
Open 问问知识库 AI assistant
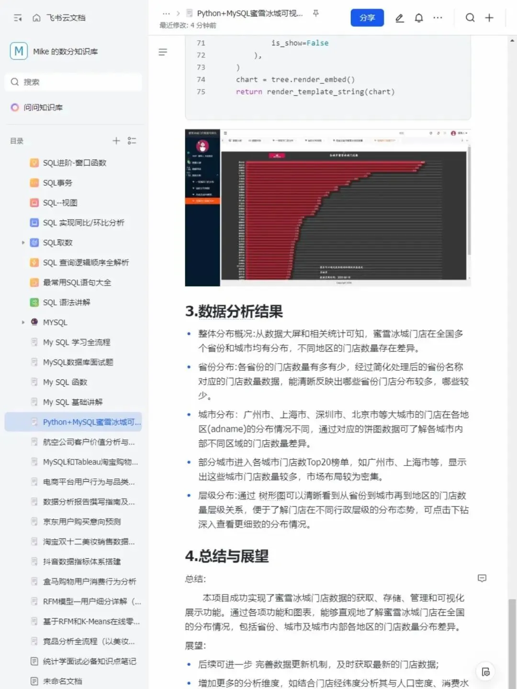coord(43,107)
